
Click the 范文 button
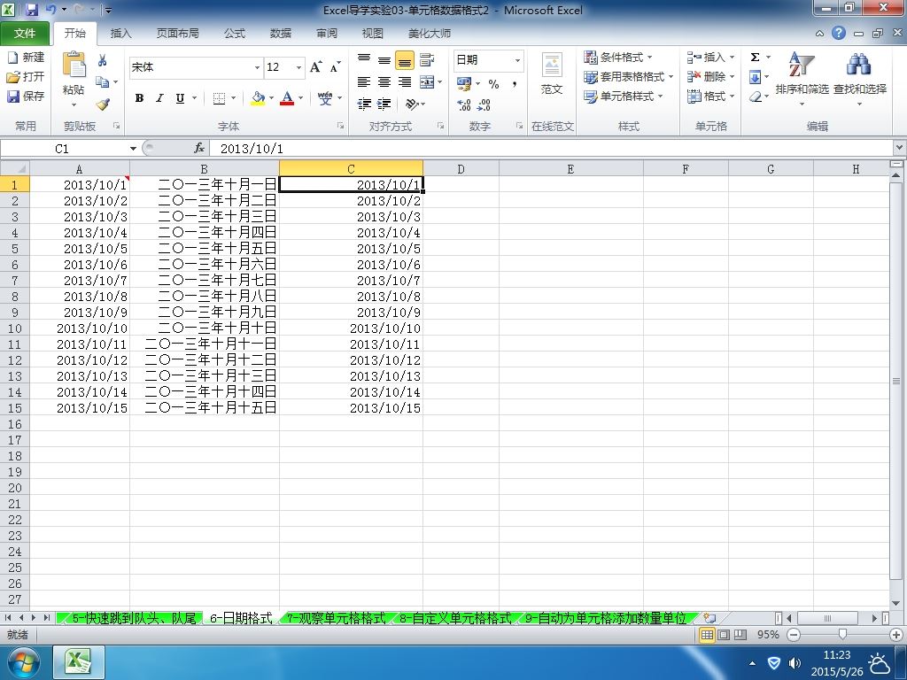[x=551, y=74]
